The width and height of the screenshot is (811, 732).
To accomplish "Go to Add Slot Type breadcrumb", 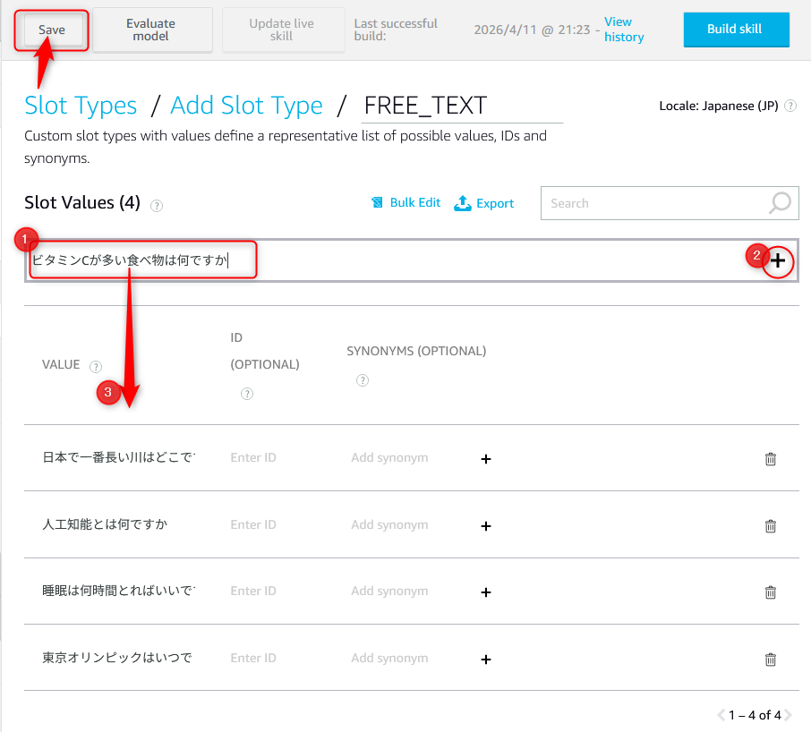I will coord(246,106).
